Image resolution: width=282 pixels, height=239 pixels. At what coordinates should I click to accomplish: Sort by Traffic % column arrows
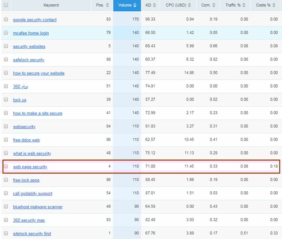point(244,5)
